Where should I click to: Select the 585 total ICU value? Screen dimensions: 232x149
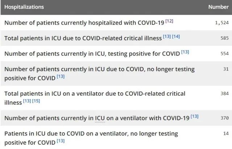[x=224, y=38]
